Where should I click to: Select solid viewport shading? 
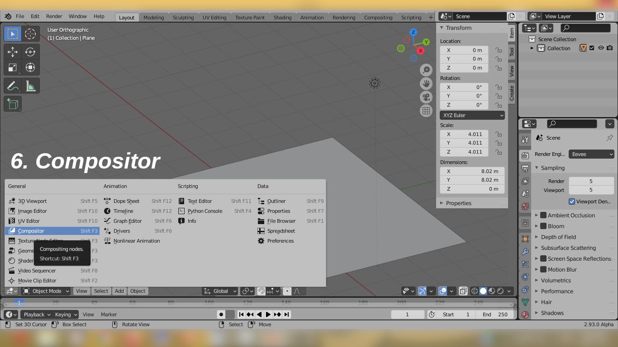(483, 291)
